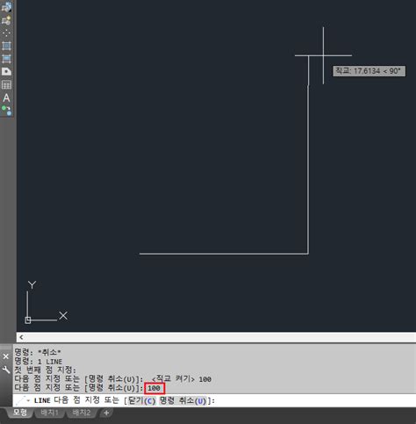Click the '명령: 1 LINE' history line
Screen dimensions: 416x424
(x=39, y=362)
